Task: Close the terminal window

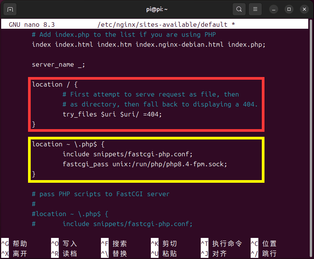Action: [304, 9]
